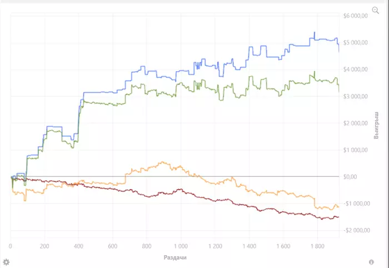Image resolution: width=389 pixels, height=268 pixels.
Task: Click the 600 tick on hands axis
Action: pyautogui.click(x=113, y=246)
